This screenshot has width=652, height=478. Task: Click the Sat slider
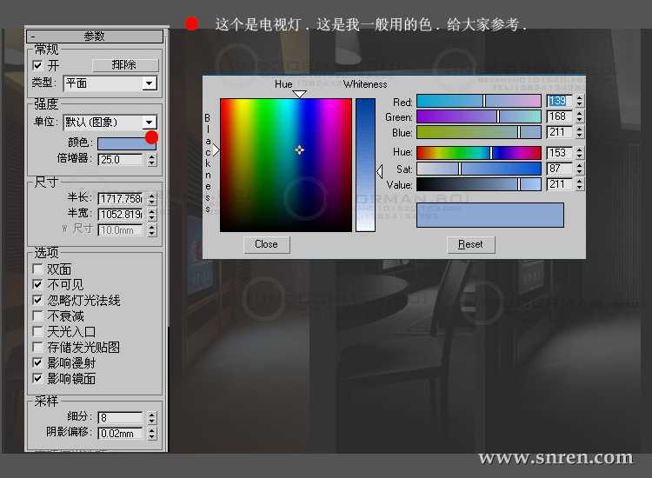479,169
